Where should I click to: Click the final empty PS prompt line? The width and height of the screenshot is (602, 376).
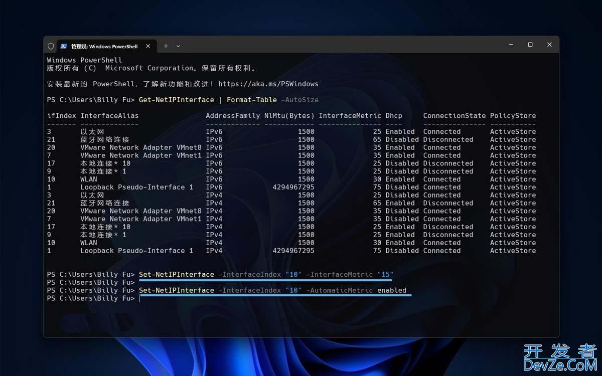(x=93, y=298)
